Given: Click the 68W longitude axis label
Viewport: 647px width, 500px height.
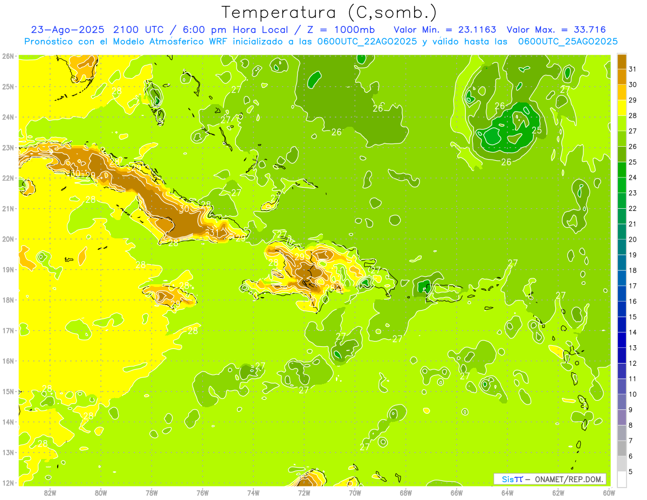Looking at the screenshot, I should point(406,492).
